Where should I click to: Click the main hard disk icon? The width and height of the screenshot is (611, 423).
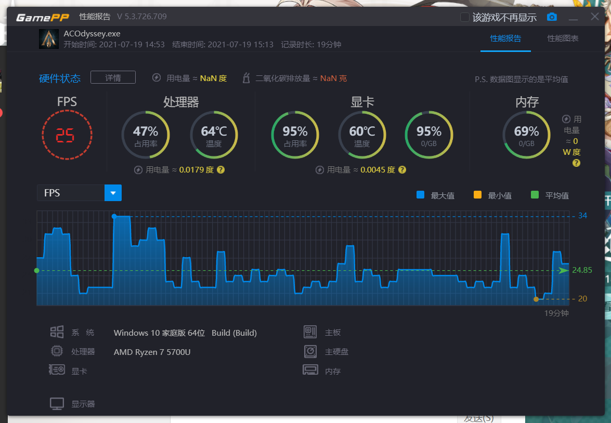tap(310, 351)
